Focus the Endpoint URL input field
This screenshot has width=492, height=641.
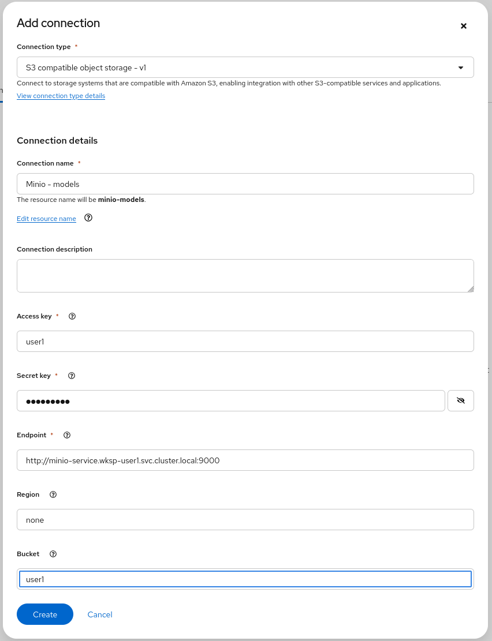245,460
